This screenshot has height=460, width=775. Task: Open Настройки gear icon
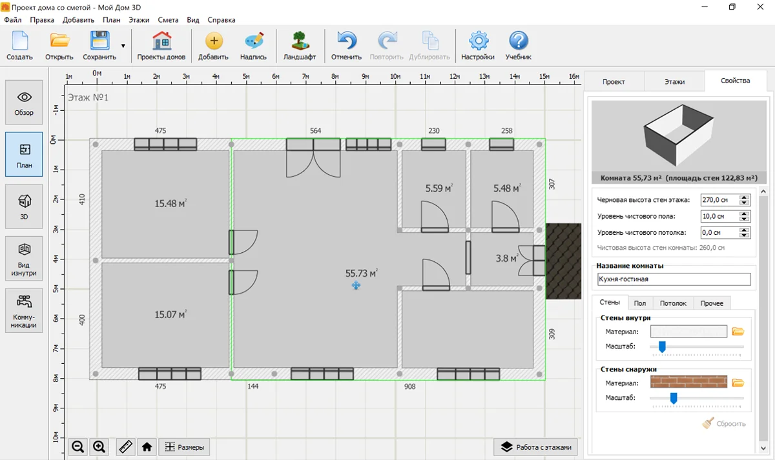pos(478,45)
